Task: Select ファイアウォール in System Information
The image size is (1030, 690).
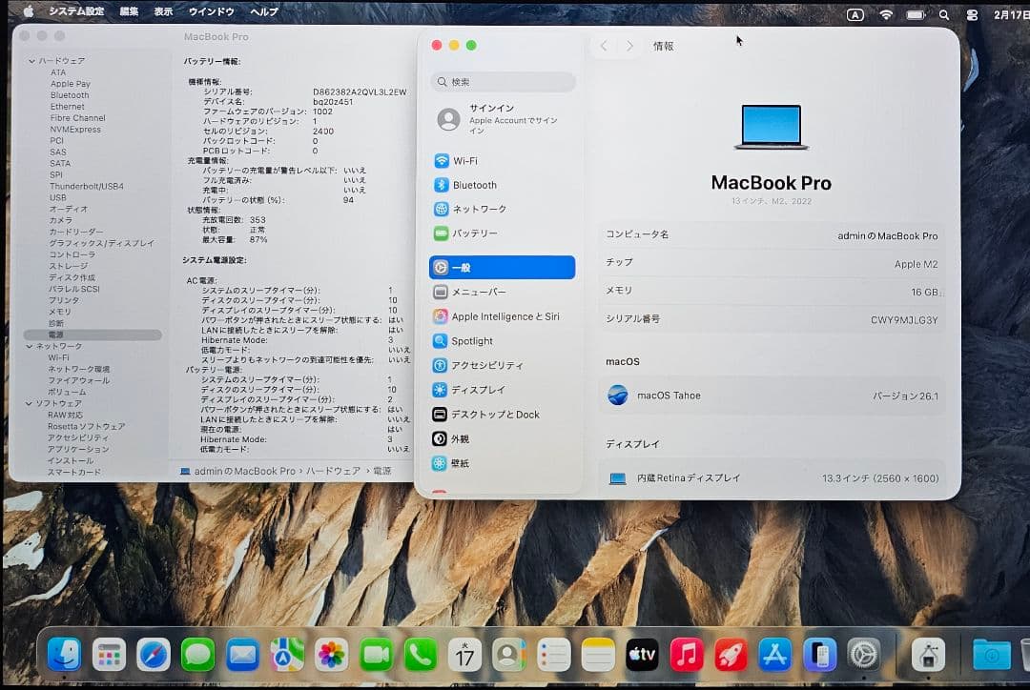Action: tap(78, 380)
